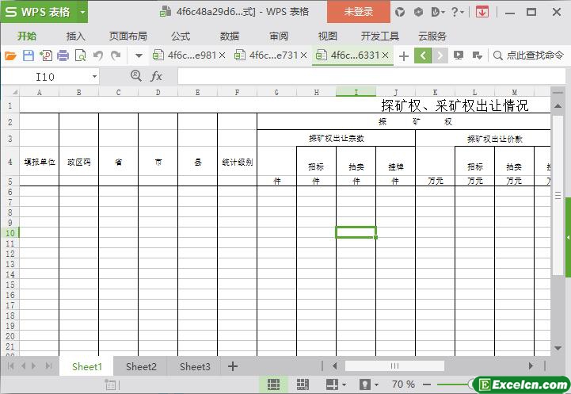This screenshot has width=571, height=394.
Task: Close the 4f6c...6331 document tab
Action: click(386, 55)
